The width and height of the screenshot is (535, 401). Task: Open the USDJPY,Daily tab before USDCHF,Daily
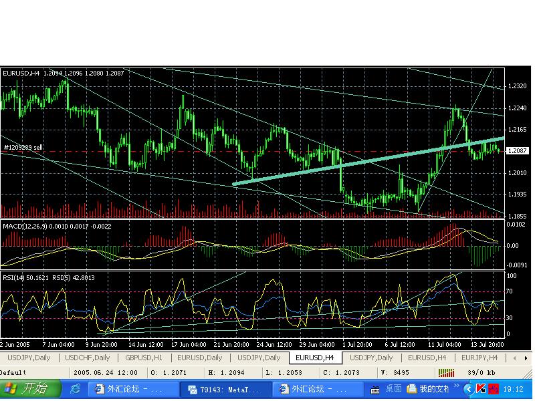[29, 358]
